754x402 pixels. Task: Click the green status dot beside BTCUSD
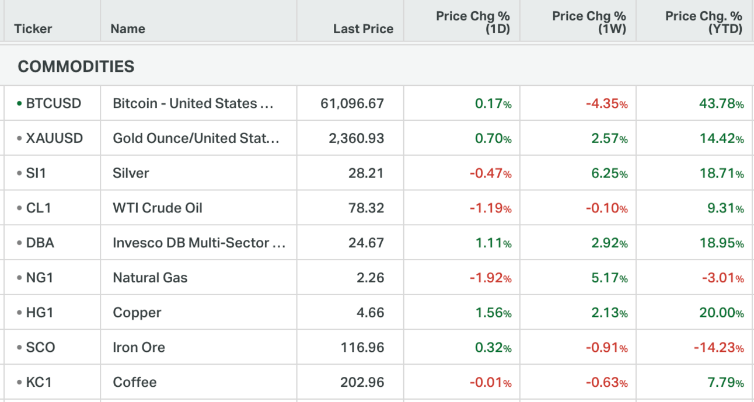pyautogui.click(x=19, y=104)
